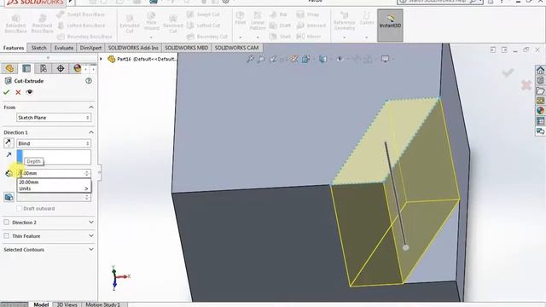This screenshot has width=546, height=307.
Task: Open DimXpertManager crosshair tab
Action: point(61,68)
